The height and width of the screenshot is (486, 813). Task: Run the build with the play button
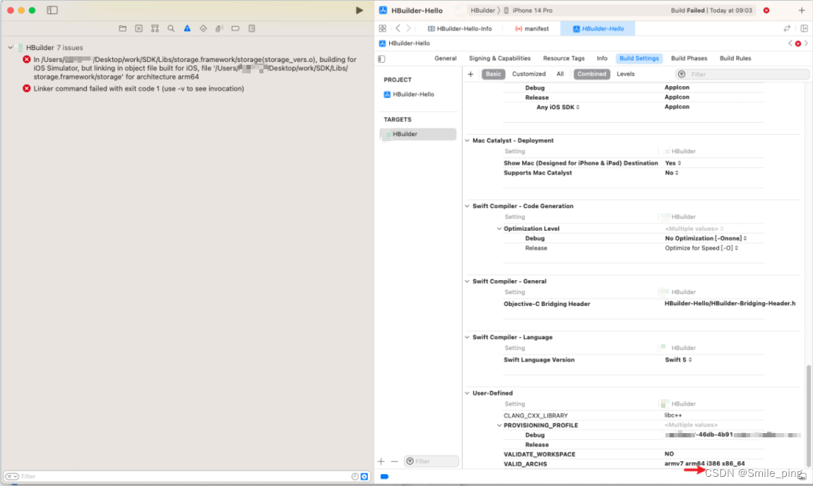coord(360,11)
